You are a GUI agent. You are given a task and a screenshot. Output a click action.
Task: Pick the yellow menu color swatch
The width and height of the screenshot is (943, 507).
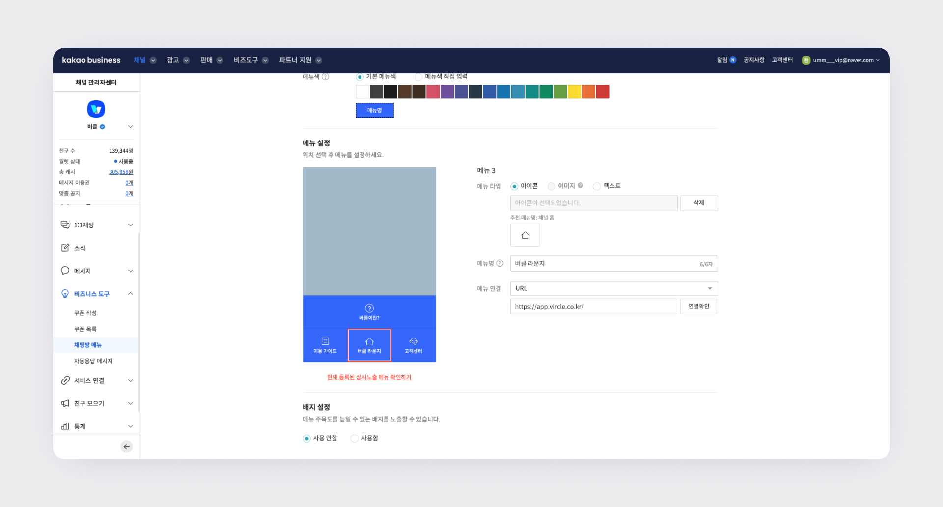574,92
